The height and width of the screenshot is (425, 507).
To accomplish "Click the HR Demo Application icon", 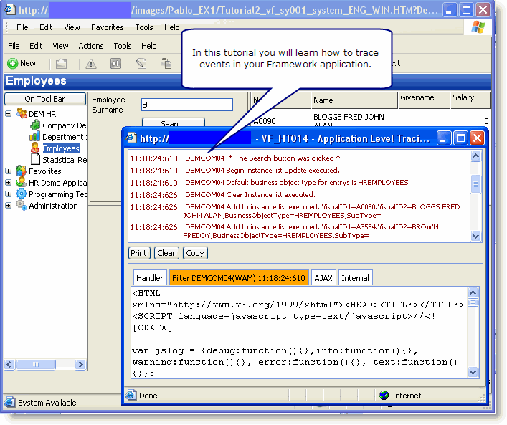I will tap(22, 182).
